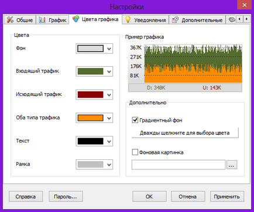The height and width of the screenshot is (212, 254).
Task: Click the tools icon on Общие tab
Action: pos(10,20)
